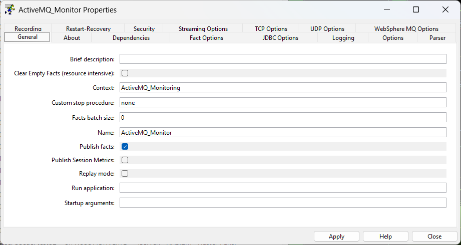
Task: Open Streaming Options tab
Action: click(x=203, y=28)
